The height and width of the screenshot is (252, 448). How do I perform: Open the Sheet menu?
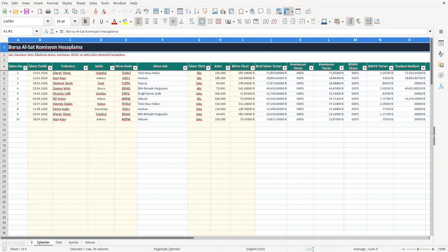click(81, 3)
